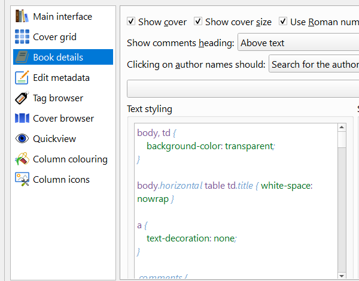This screenshot has width=359, height=281.
Task: Click the text styling scrollbar up arrow
Action: [x=342, y=127]
